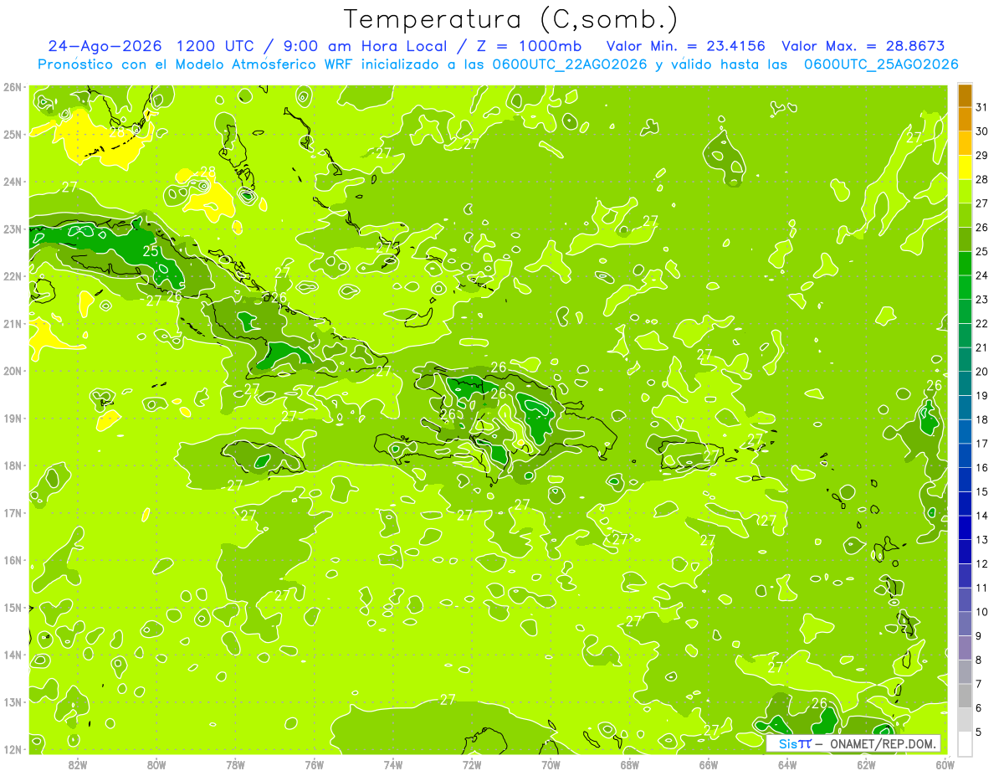Image resolution: width=1004 pixels, height=776 pixels.
Task: Click green colorbar swatch between 24 and 25
Action: pos(966,264)
